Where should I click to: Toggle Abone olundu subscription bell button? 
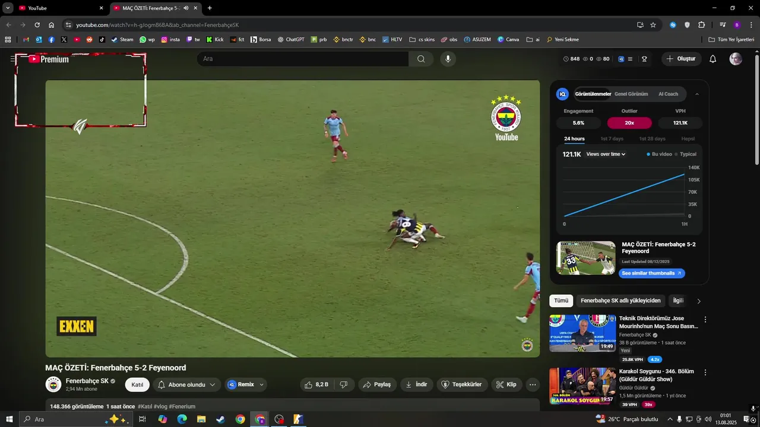click(x=187, y=384)
